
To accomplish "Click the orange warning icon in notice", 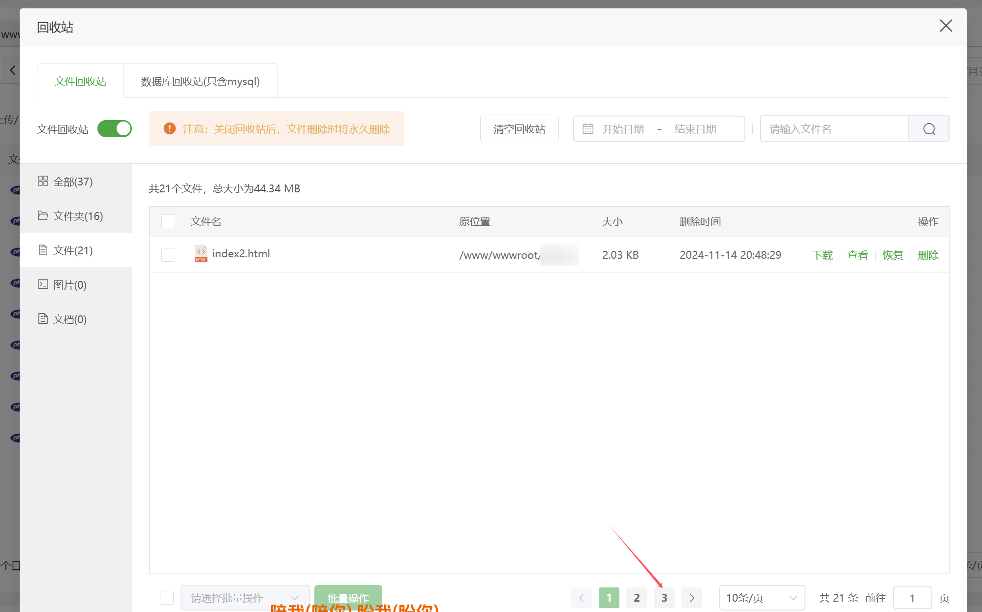I will pyautogui.click(x=169, y=128).
